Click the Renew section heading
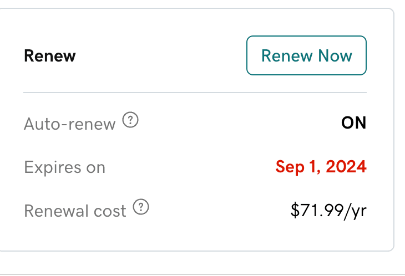 49,56
